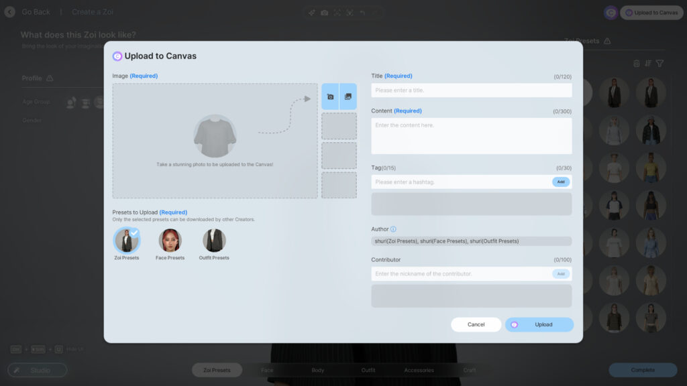The width and height of the screenshot is (687, 386).
Task: Click the sort icon in the presets panel
Action: (649, 62)
